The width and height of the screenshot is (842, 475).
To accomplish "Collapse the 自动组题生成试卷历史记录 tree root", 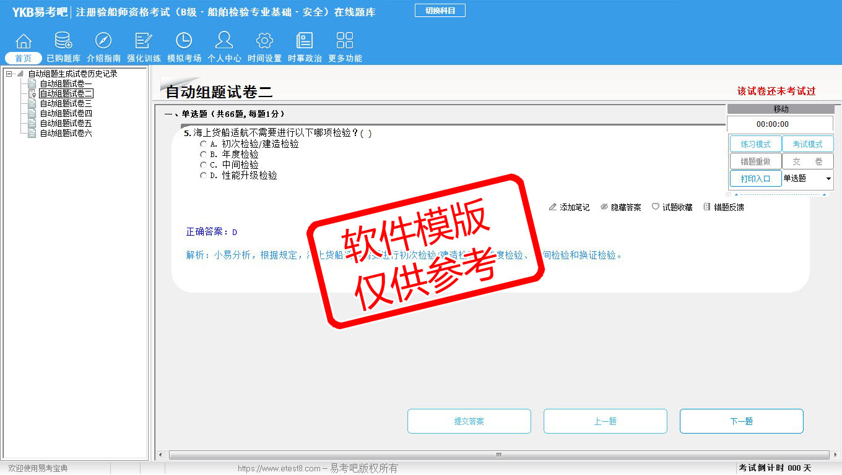I will pos(9,74).
